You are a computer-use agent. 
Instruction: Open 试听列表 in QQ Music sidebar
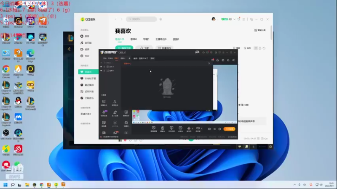click(x=87, y=92)
